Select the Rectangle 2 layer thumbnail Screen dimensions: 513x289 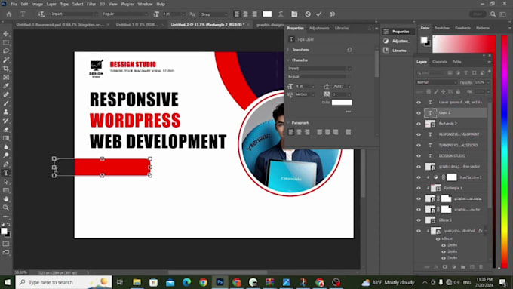tap(430, 124)
